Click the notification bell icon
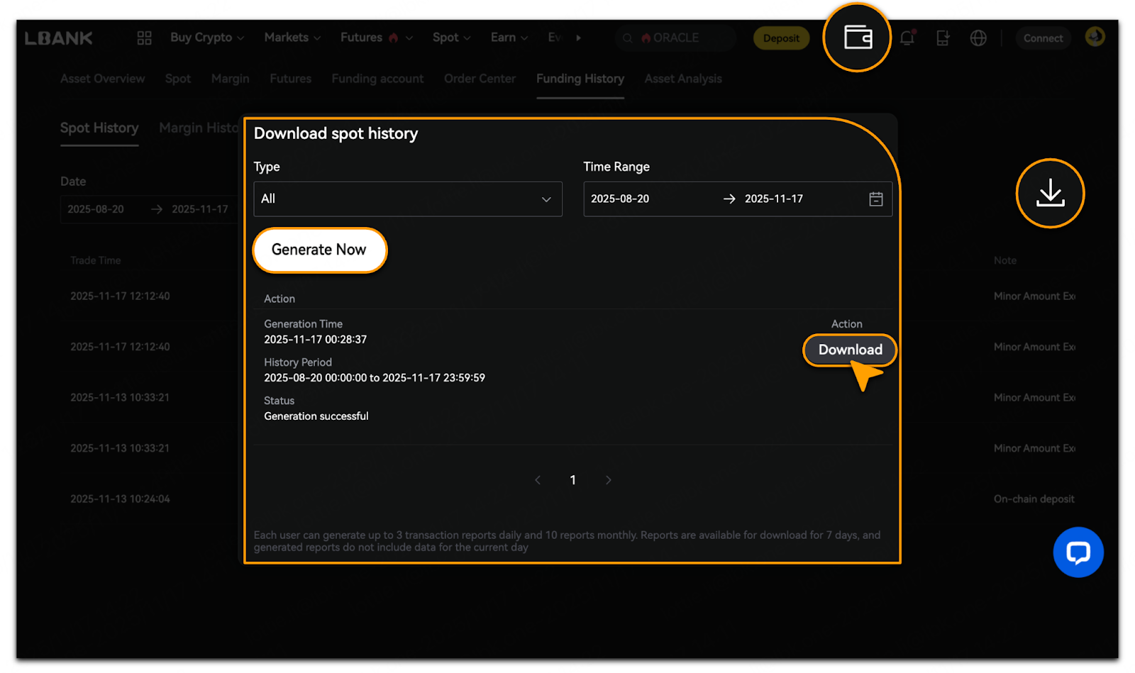Screen dimensions: 1135x673 tap(907, 38)
